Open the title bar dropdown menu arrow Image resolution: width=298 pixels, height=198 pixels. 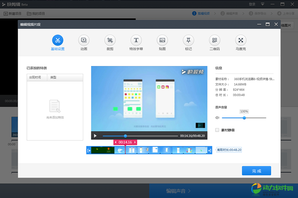coord(263,4)
